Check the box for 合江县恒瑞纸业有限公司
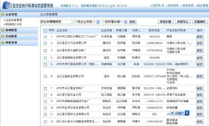This screenshot has height=126, width=209. pos(45,58)
